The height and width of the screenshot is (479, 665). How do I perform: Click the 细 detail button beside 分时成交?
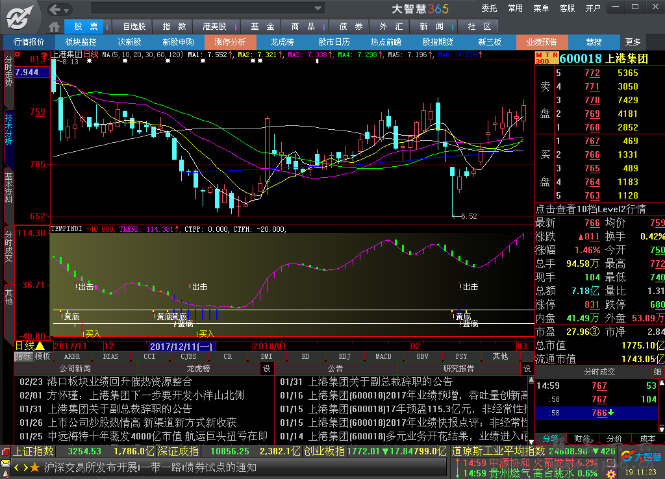click(657, 372)
